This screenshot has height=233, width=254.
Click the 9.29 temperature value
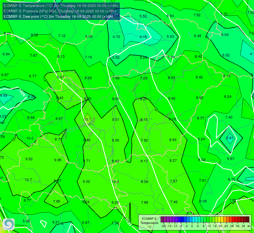pos(115,202)
